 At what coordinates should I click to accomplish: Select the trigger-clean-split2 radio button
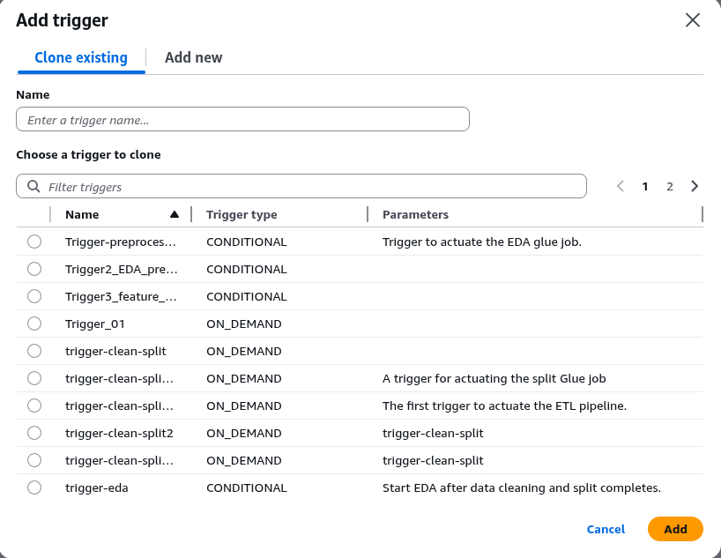click(x=34, y=433)
